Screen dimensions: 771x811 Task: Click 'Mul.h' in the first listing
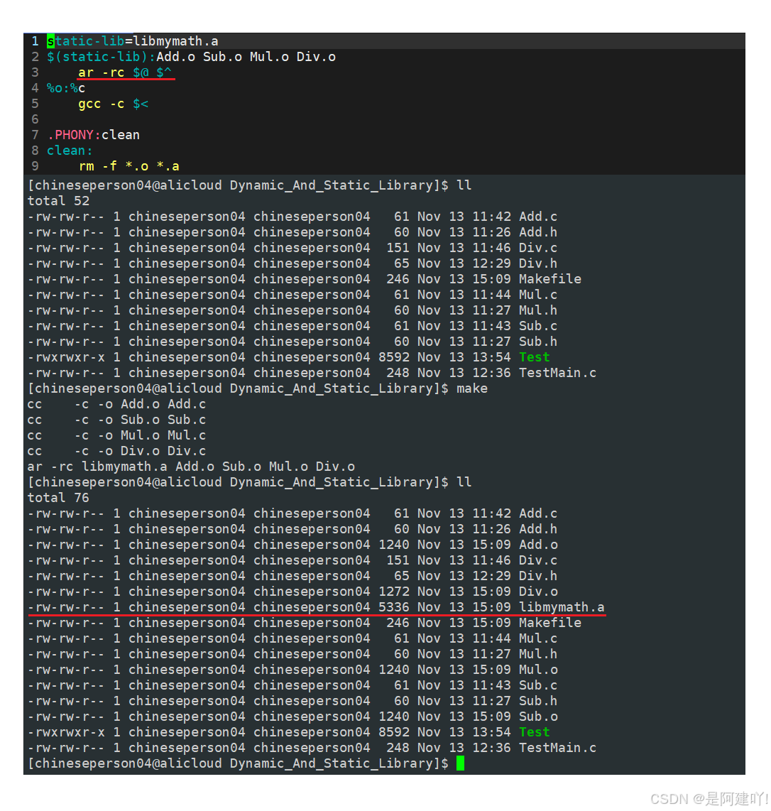[x=538, y=310]
